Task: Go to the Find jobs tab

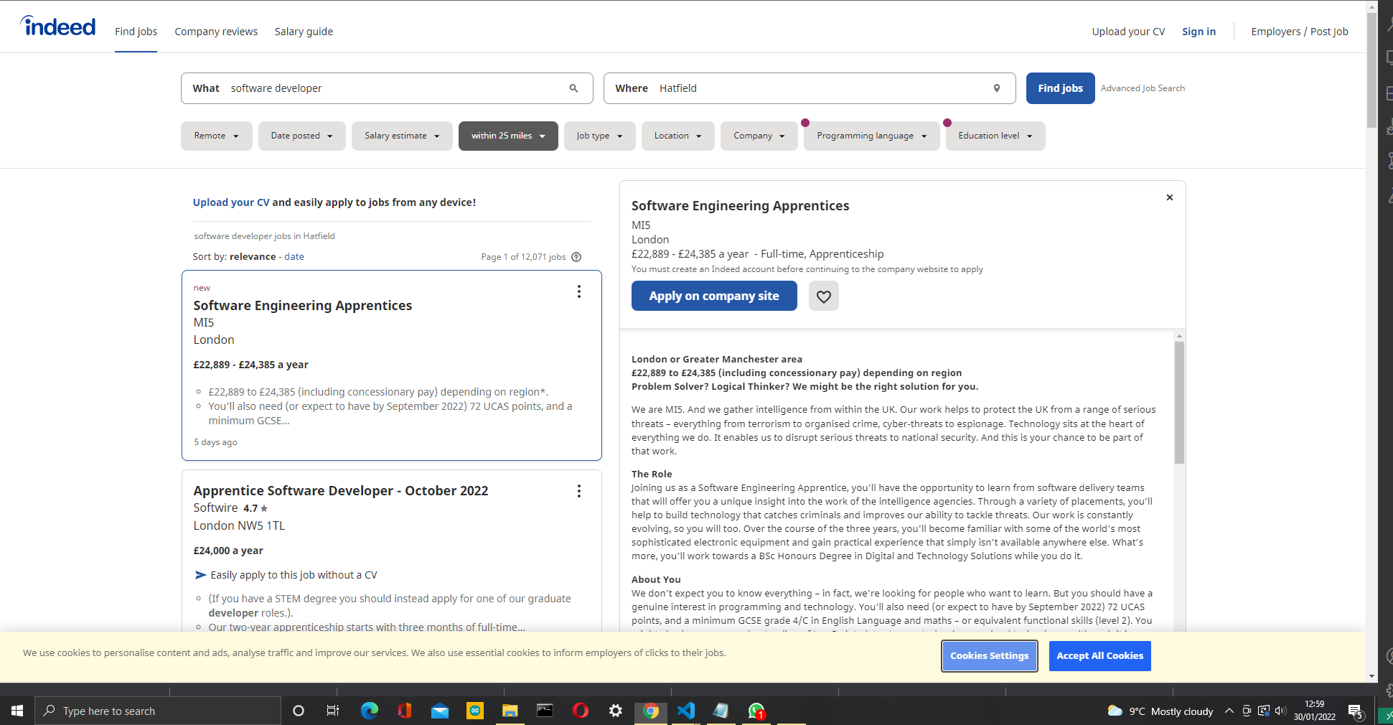Action: [x=136, y=32]
